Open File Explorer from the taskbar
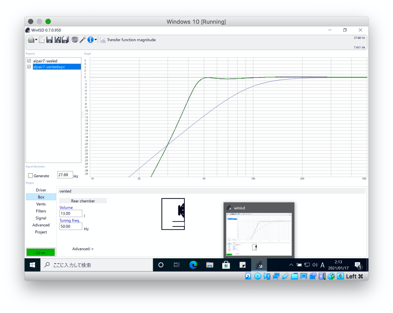 tap(209, 265)
